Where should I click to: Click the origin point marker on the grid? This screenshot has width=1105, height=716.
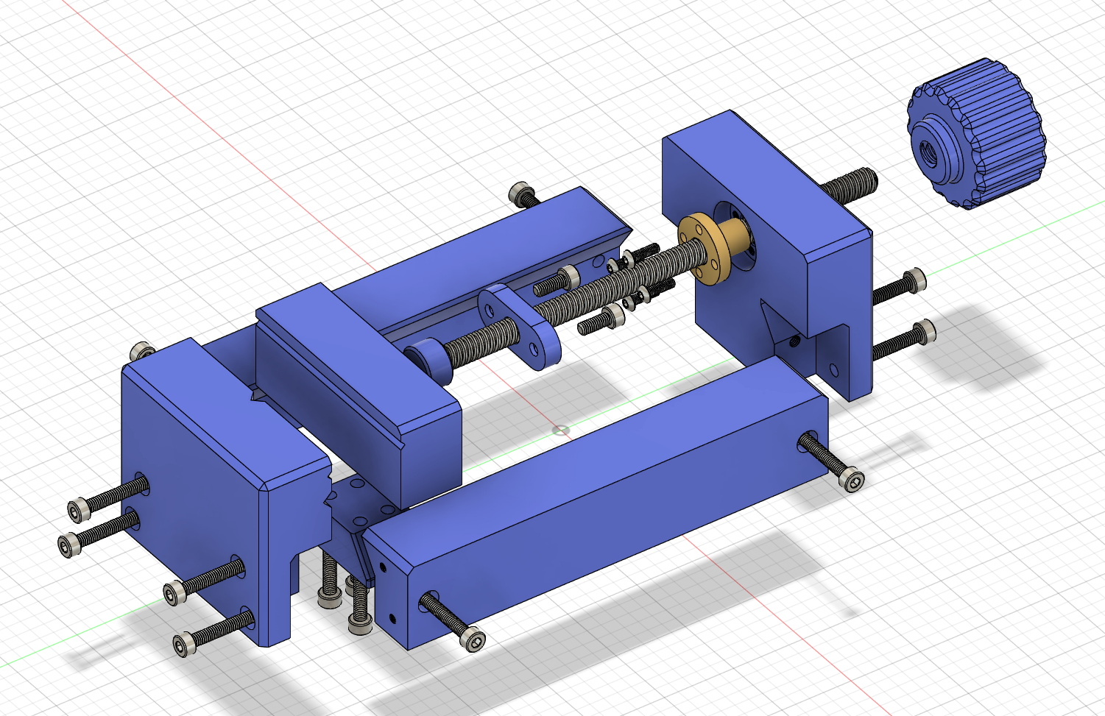click(561, 430)
